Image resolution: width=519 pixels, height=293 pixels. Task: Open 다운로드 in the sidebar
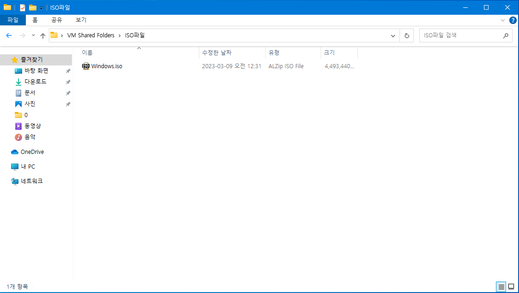pyautogui.click(x=36, y=82)
